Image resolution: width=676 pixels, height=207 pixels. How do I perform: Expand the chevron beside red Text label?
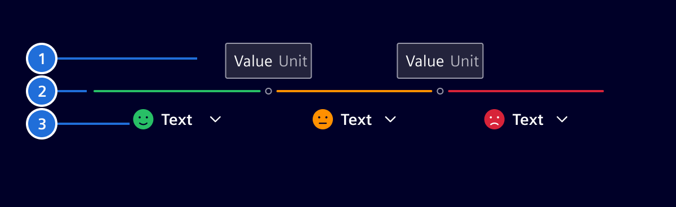(x=562, y=120)
